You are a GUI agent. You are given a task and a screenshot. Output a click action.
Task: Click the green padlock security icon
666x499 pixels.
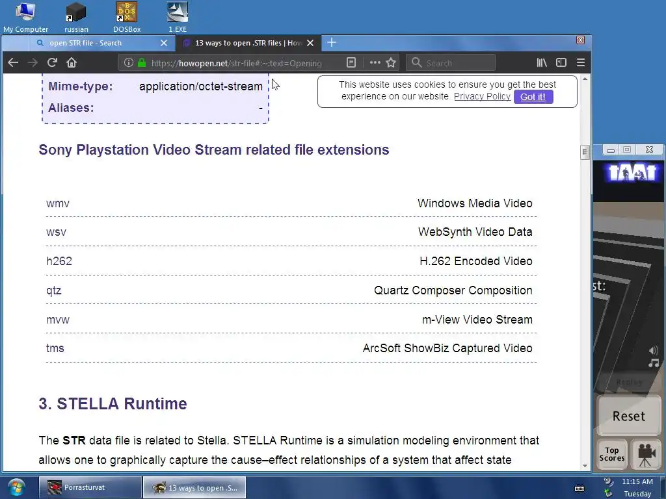[x=142, y=63]
